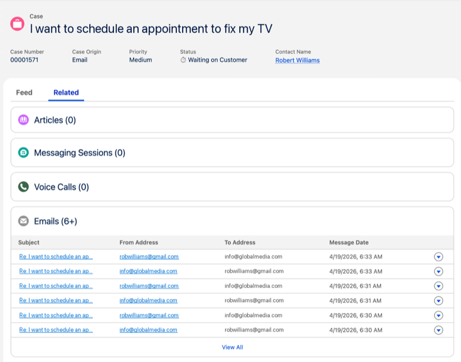Open the Messaging Sessions (0) related list
The width and height of the screenshot is (461, 362).
click(80, 153)
